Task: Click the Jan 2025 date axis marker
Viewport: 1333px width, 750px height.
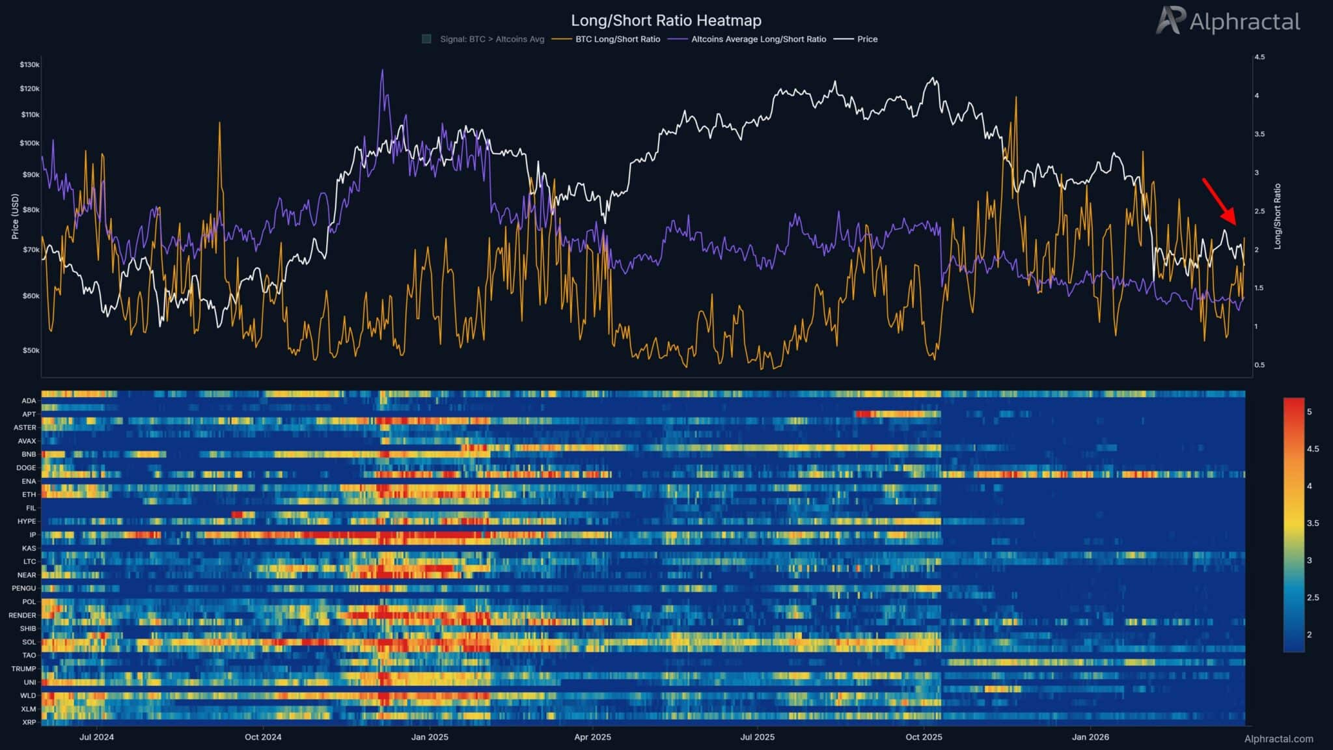Action: 430,737
